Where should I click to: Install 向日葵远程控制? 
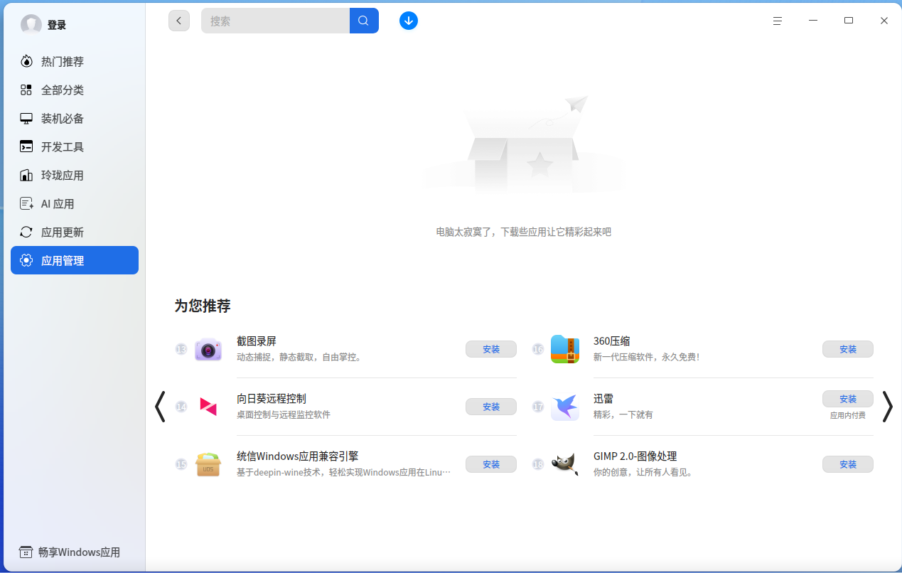pyautogui.click(x=491, y=407)
